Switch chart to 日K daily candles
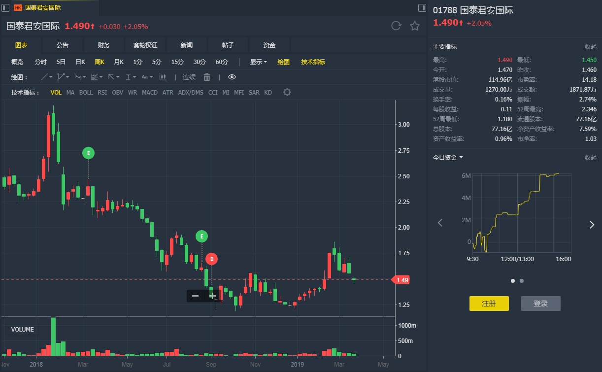 pyautogui.click(x=80, y=62)
